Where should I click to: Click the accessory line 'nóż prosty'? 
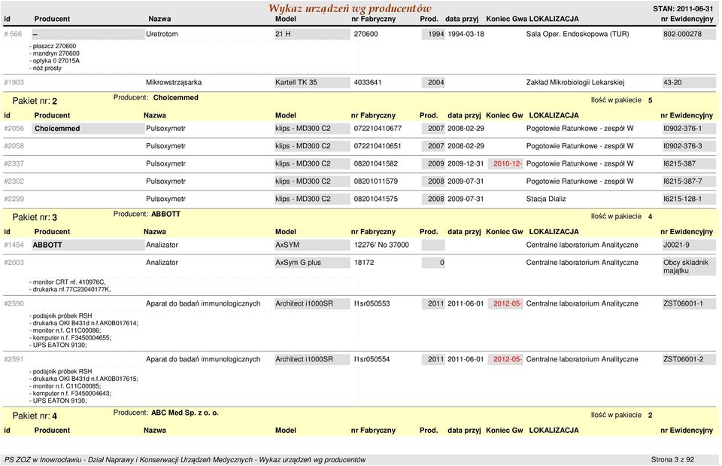pos(46,69)
